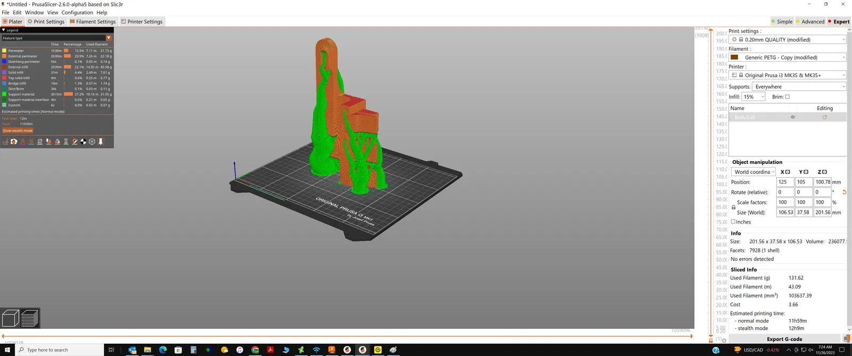
Task: Toggle color changes visibility icon
Action: pyautogui.click(x=57, y=142)
